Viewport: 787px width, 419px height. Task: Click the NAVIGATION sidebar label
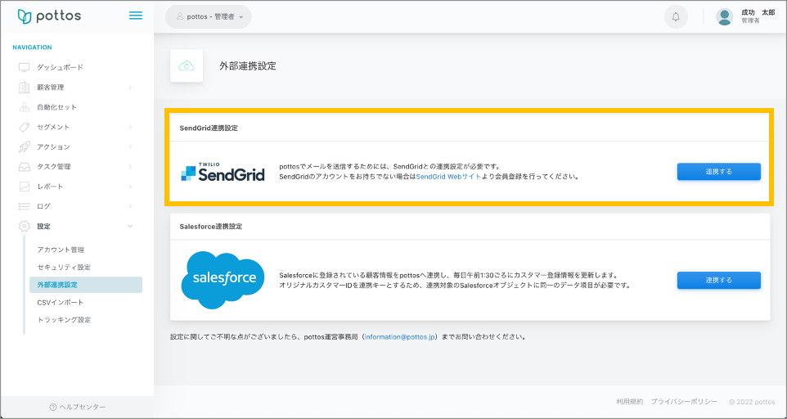[x=32, y=47]
